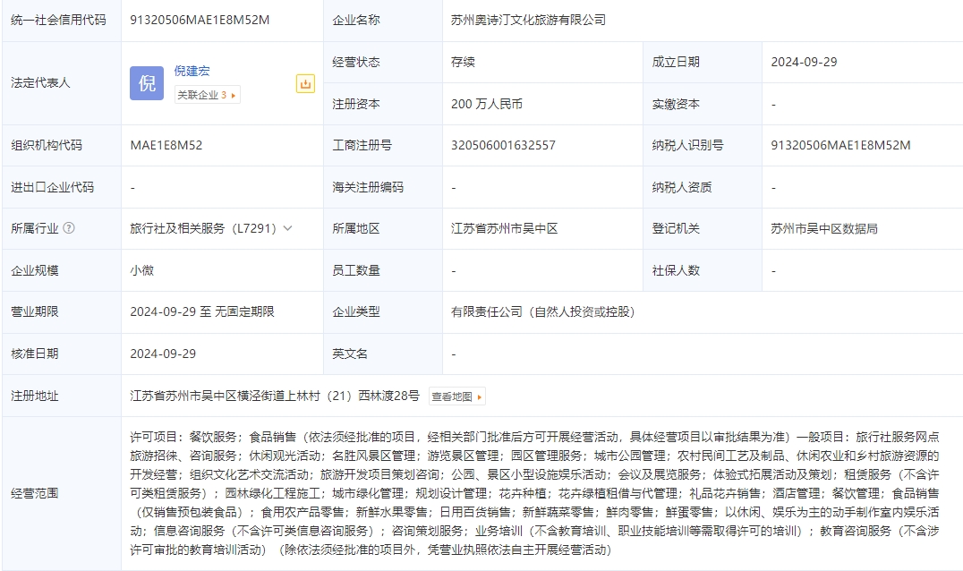Select taxpayer ID 91320506MAE1E8M52M
This screenshot has width=963, height=571.
[840, 146]
